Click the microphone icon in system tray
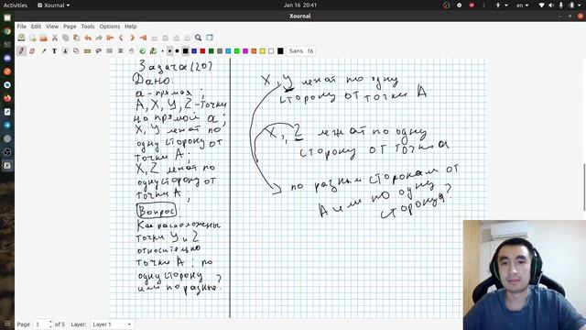586x330 pixels. click(x=561, y=5)
